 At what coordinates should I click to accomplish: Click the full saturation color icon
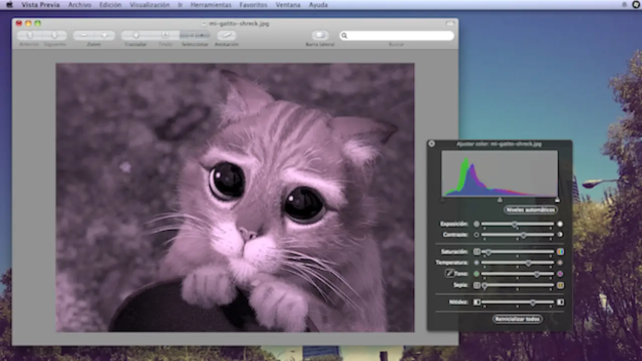click(560, 252)
